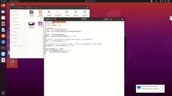Click the cv2.cornerHarris line in editor

pos(61,36)
